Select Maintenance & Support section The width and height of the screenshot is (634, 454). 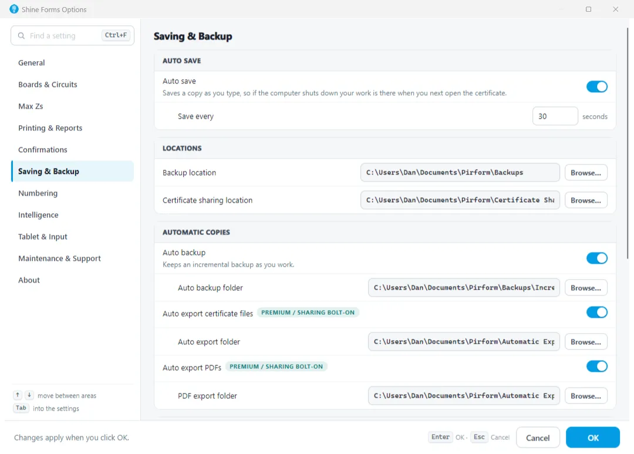(72, 258)
